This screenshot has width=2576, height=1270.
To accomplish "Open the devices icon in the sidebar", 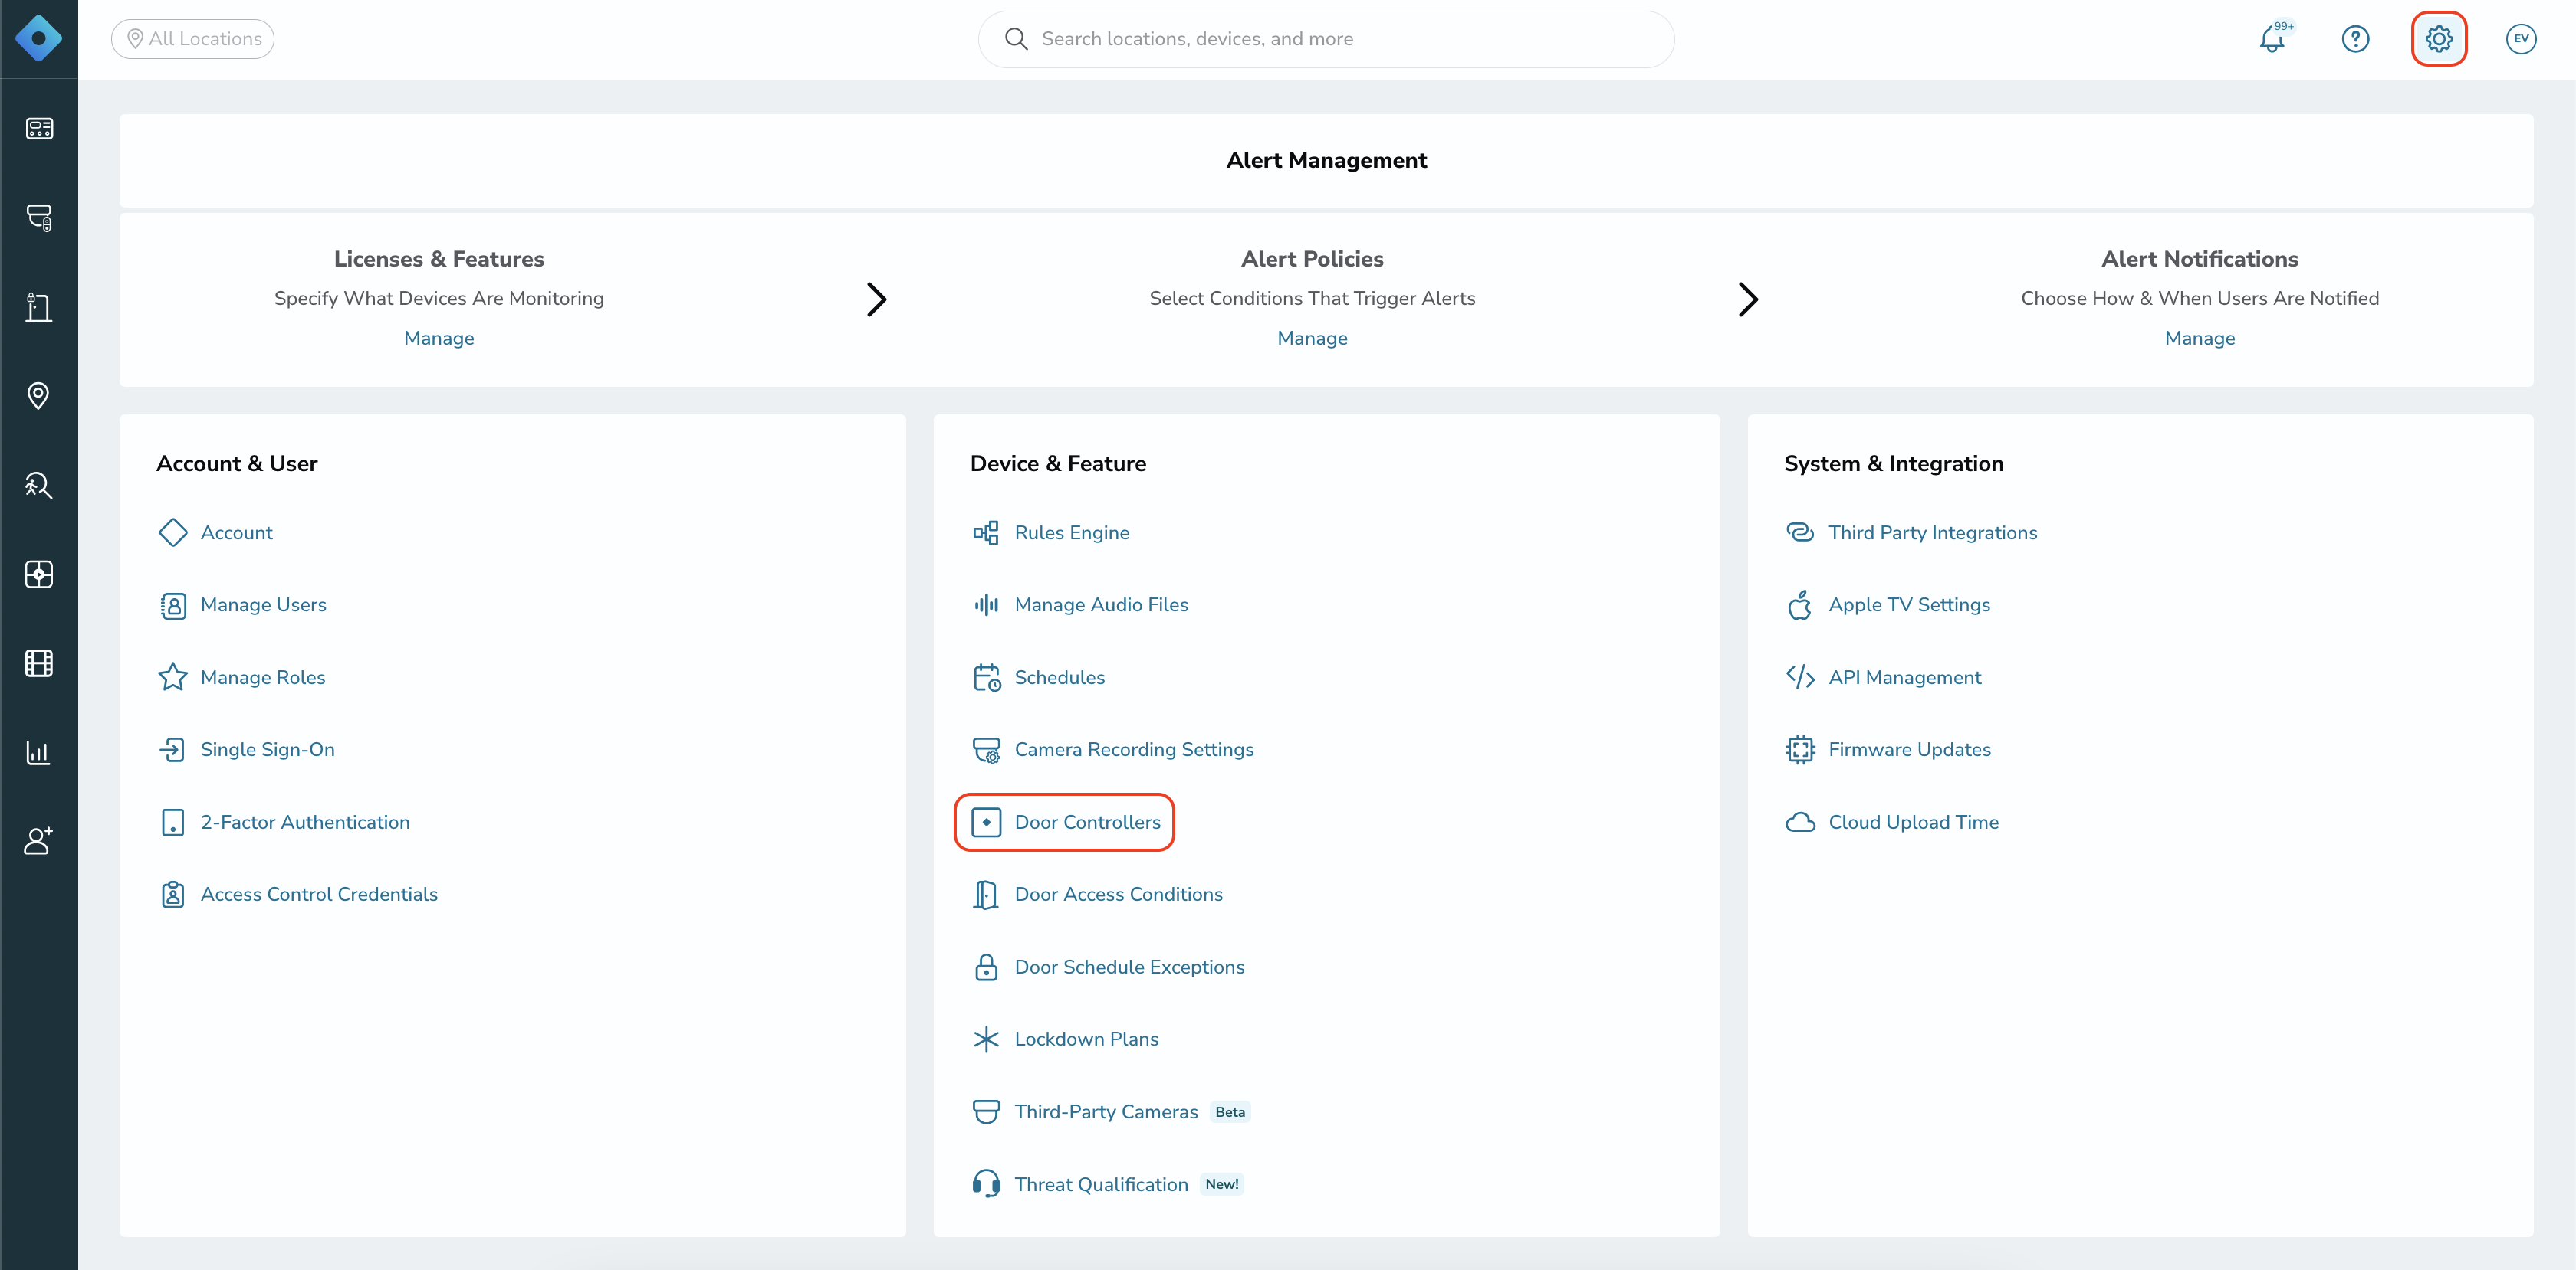I will (x=39, y=128).
